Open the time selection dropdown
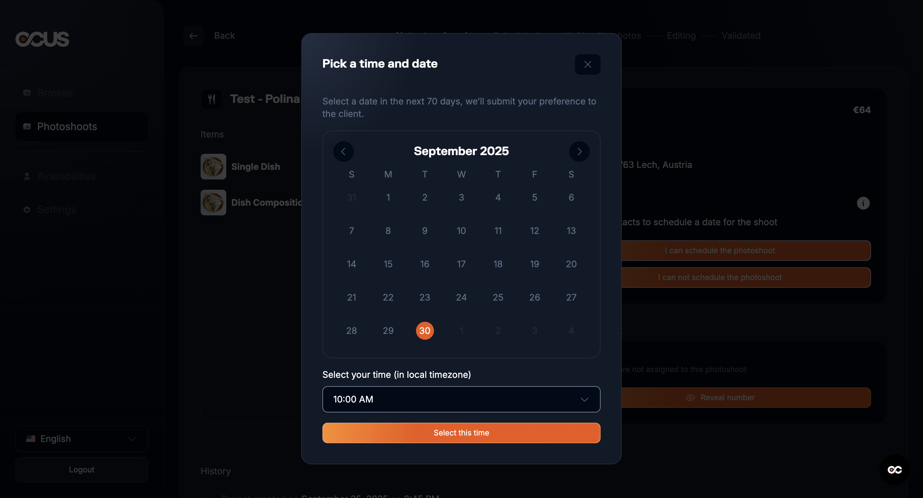The height and width of the screenshot is (498, 923). [x=461, y=399]
